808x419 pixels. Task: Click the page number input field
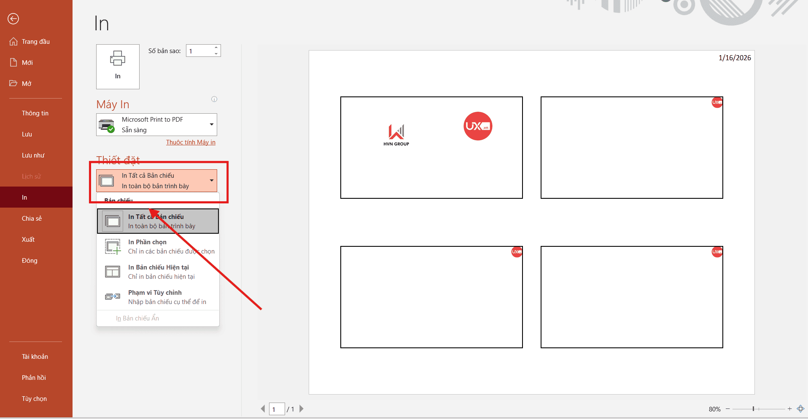click(277, 409)
